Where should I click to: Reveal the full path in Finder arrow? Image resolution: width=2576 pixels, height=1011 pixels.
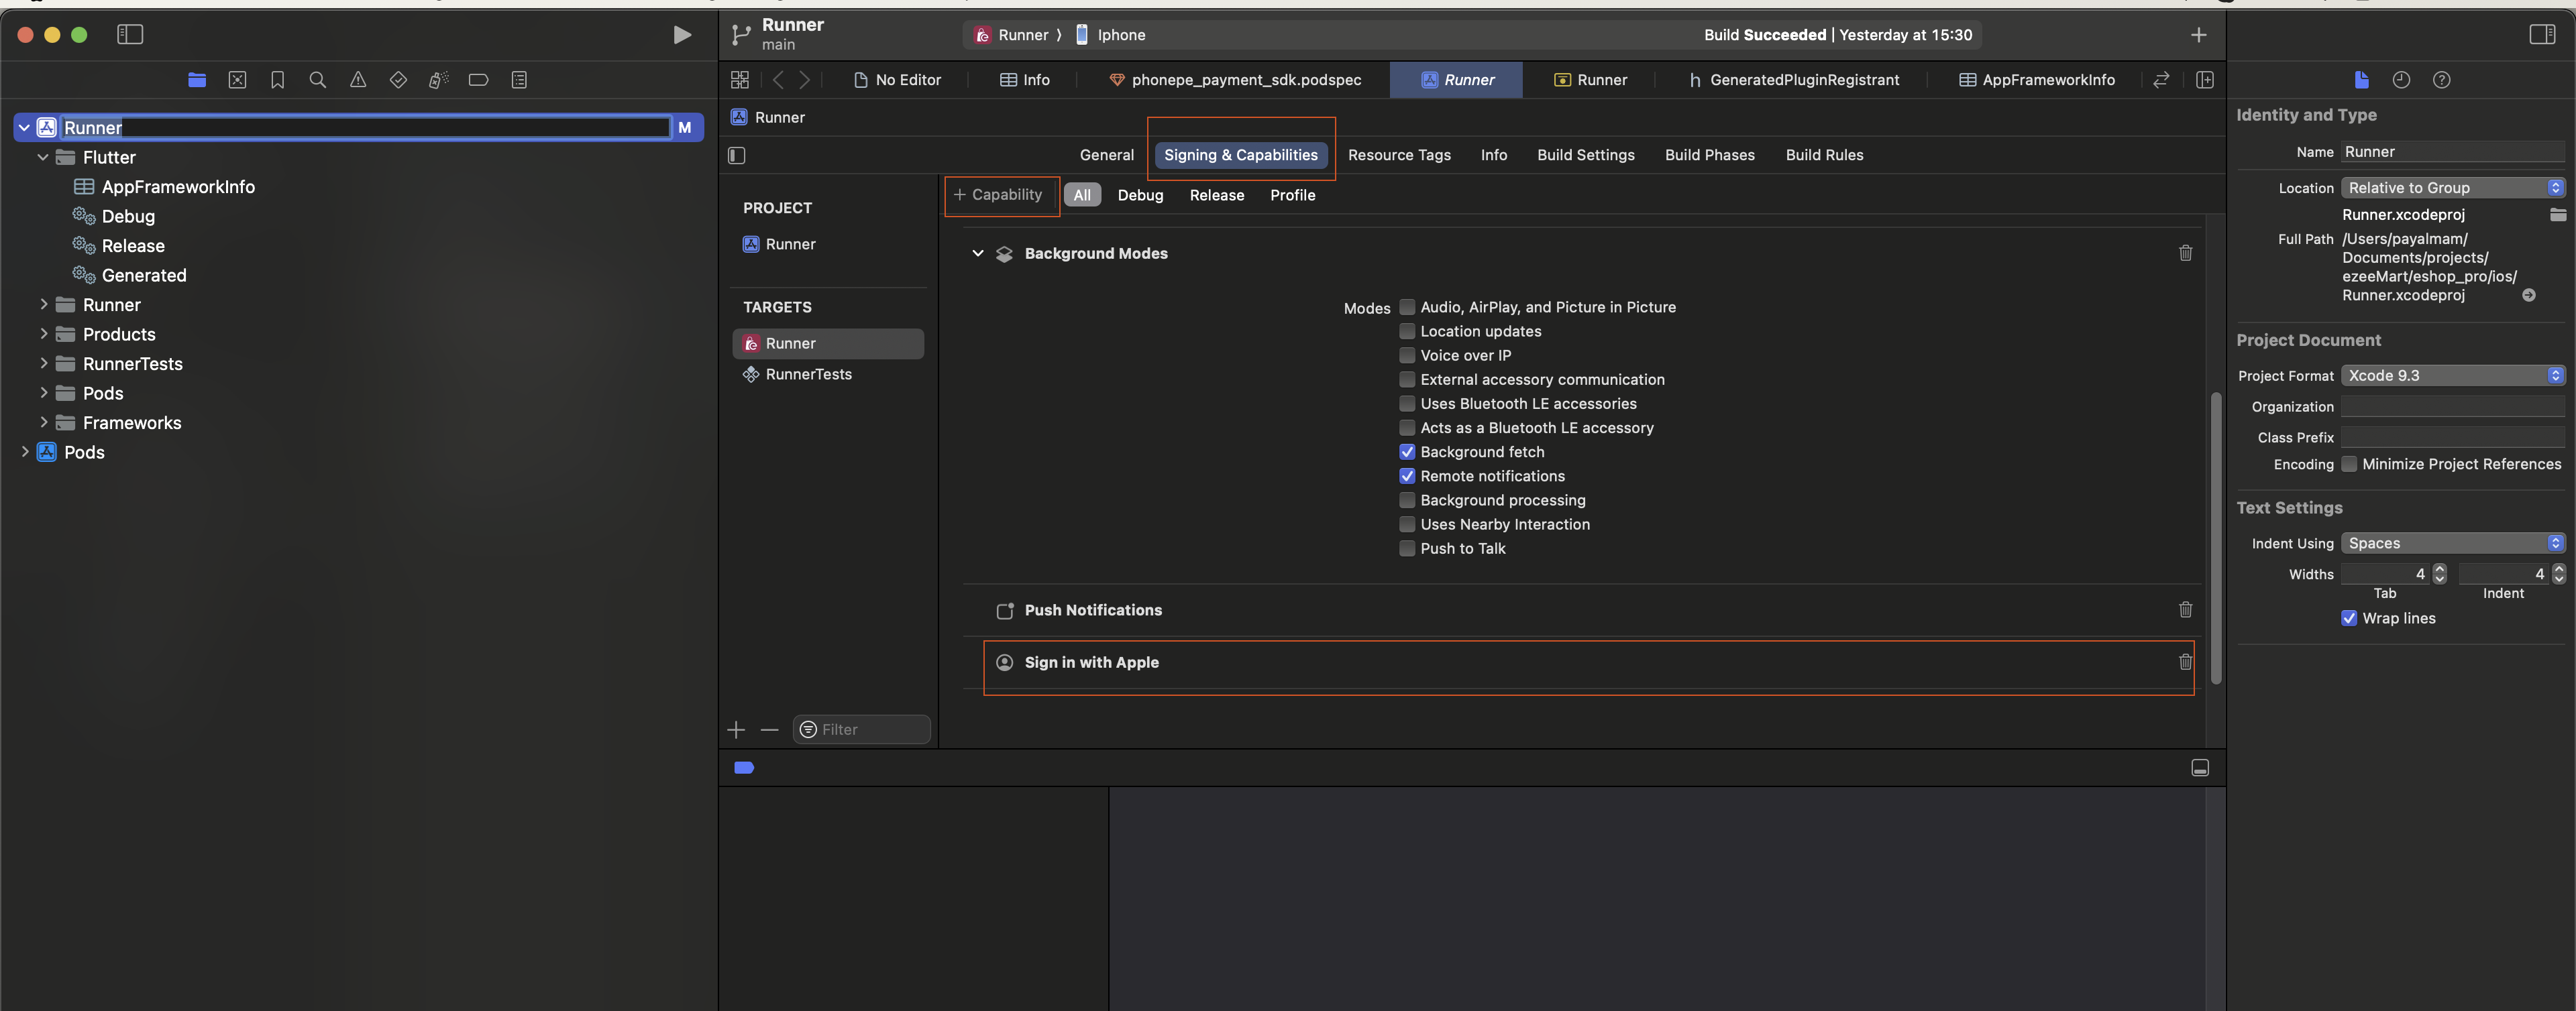tap(2528, 295)
